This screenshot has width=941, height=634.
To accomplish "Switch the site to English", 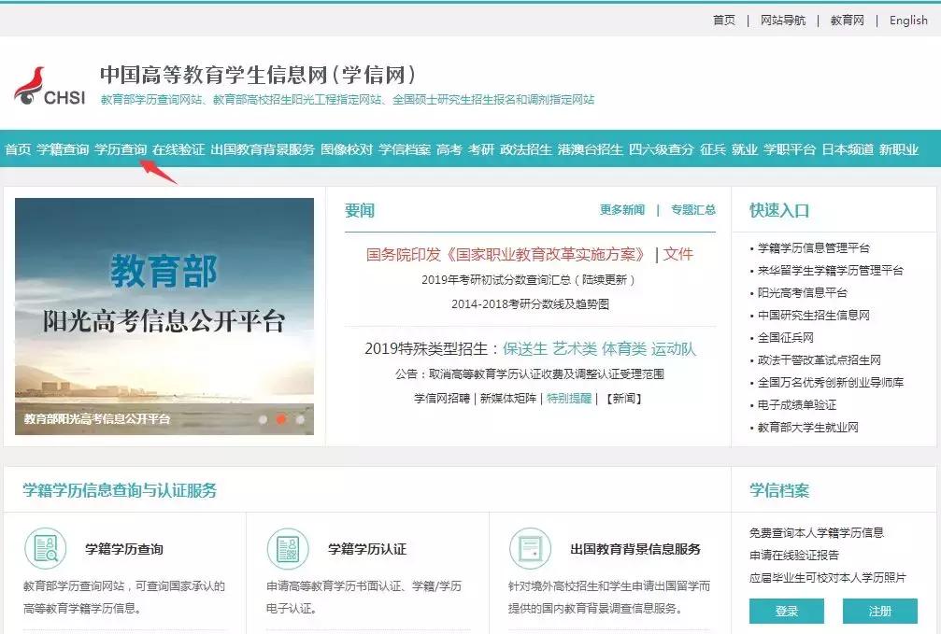I will [907, 20].
